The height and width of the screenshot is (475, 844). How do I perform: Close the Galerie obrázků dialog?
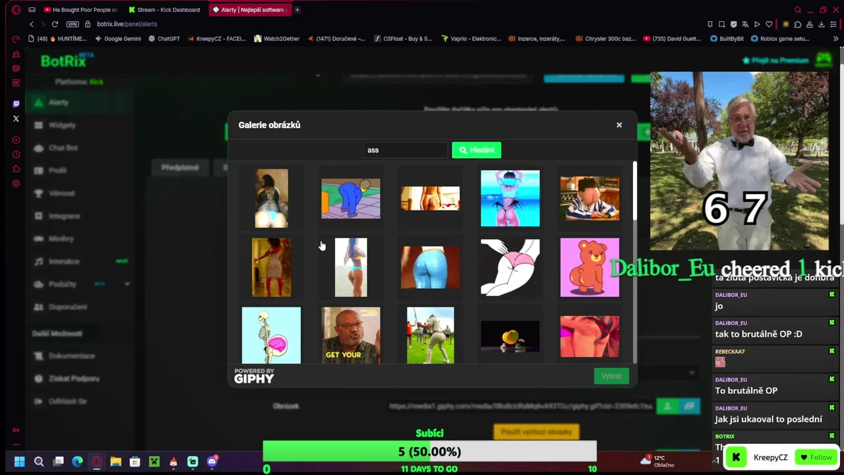(x=618, y=125)
